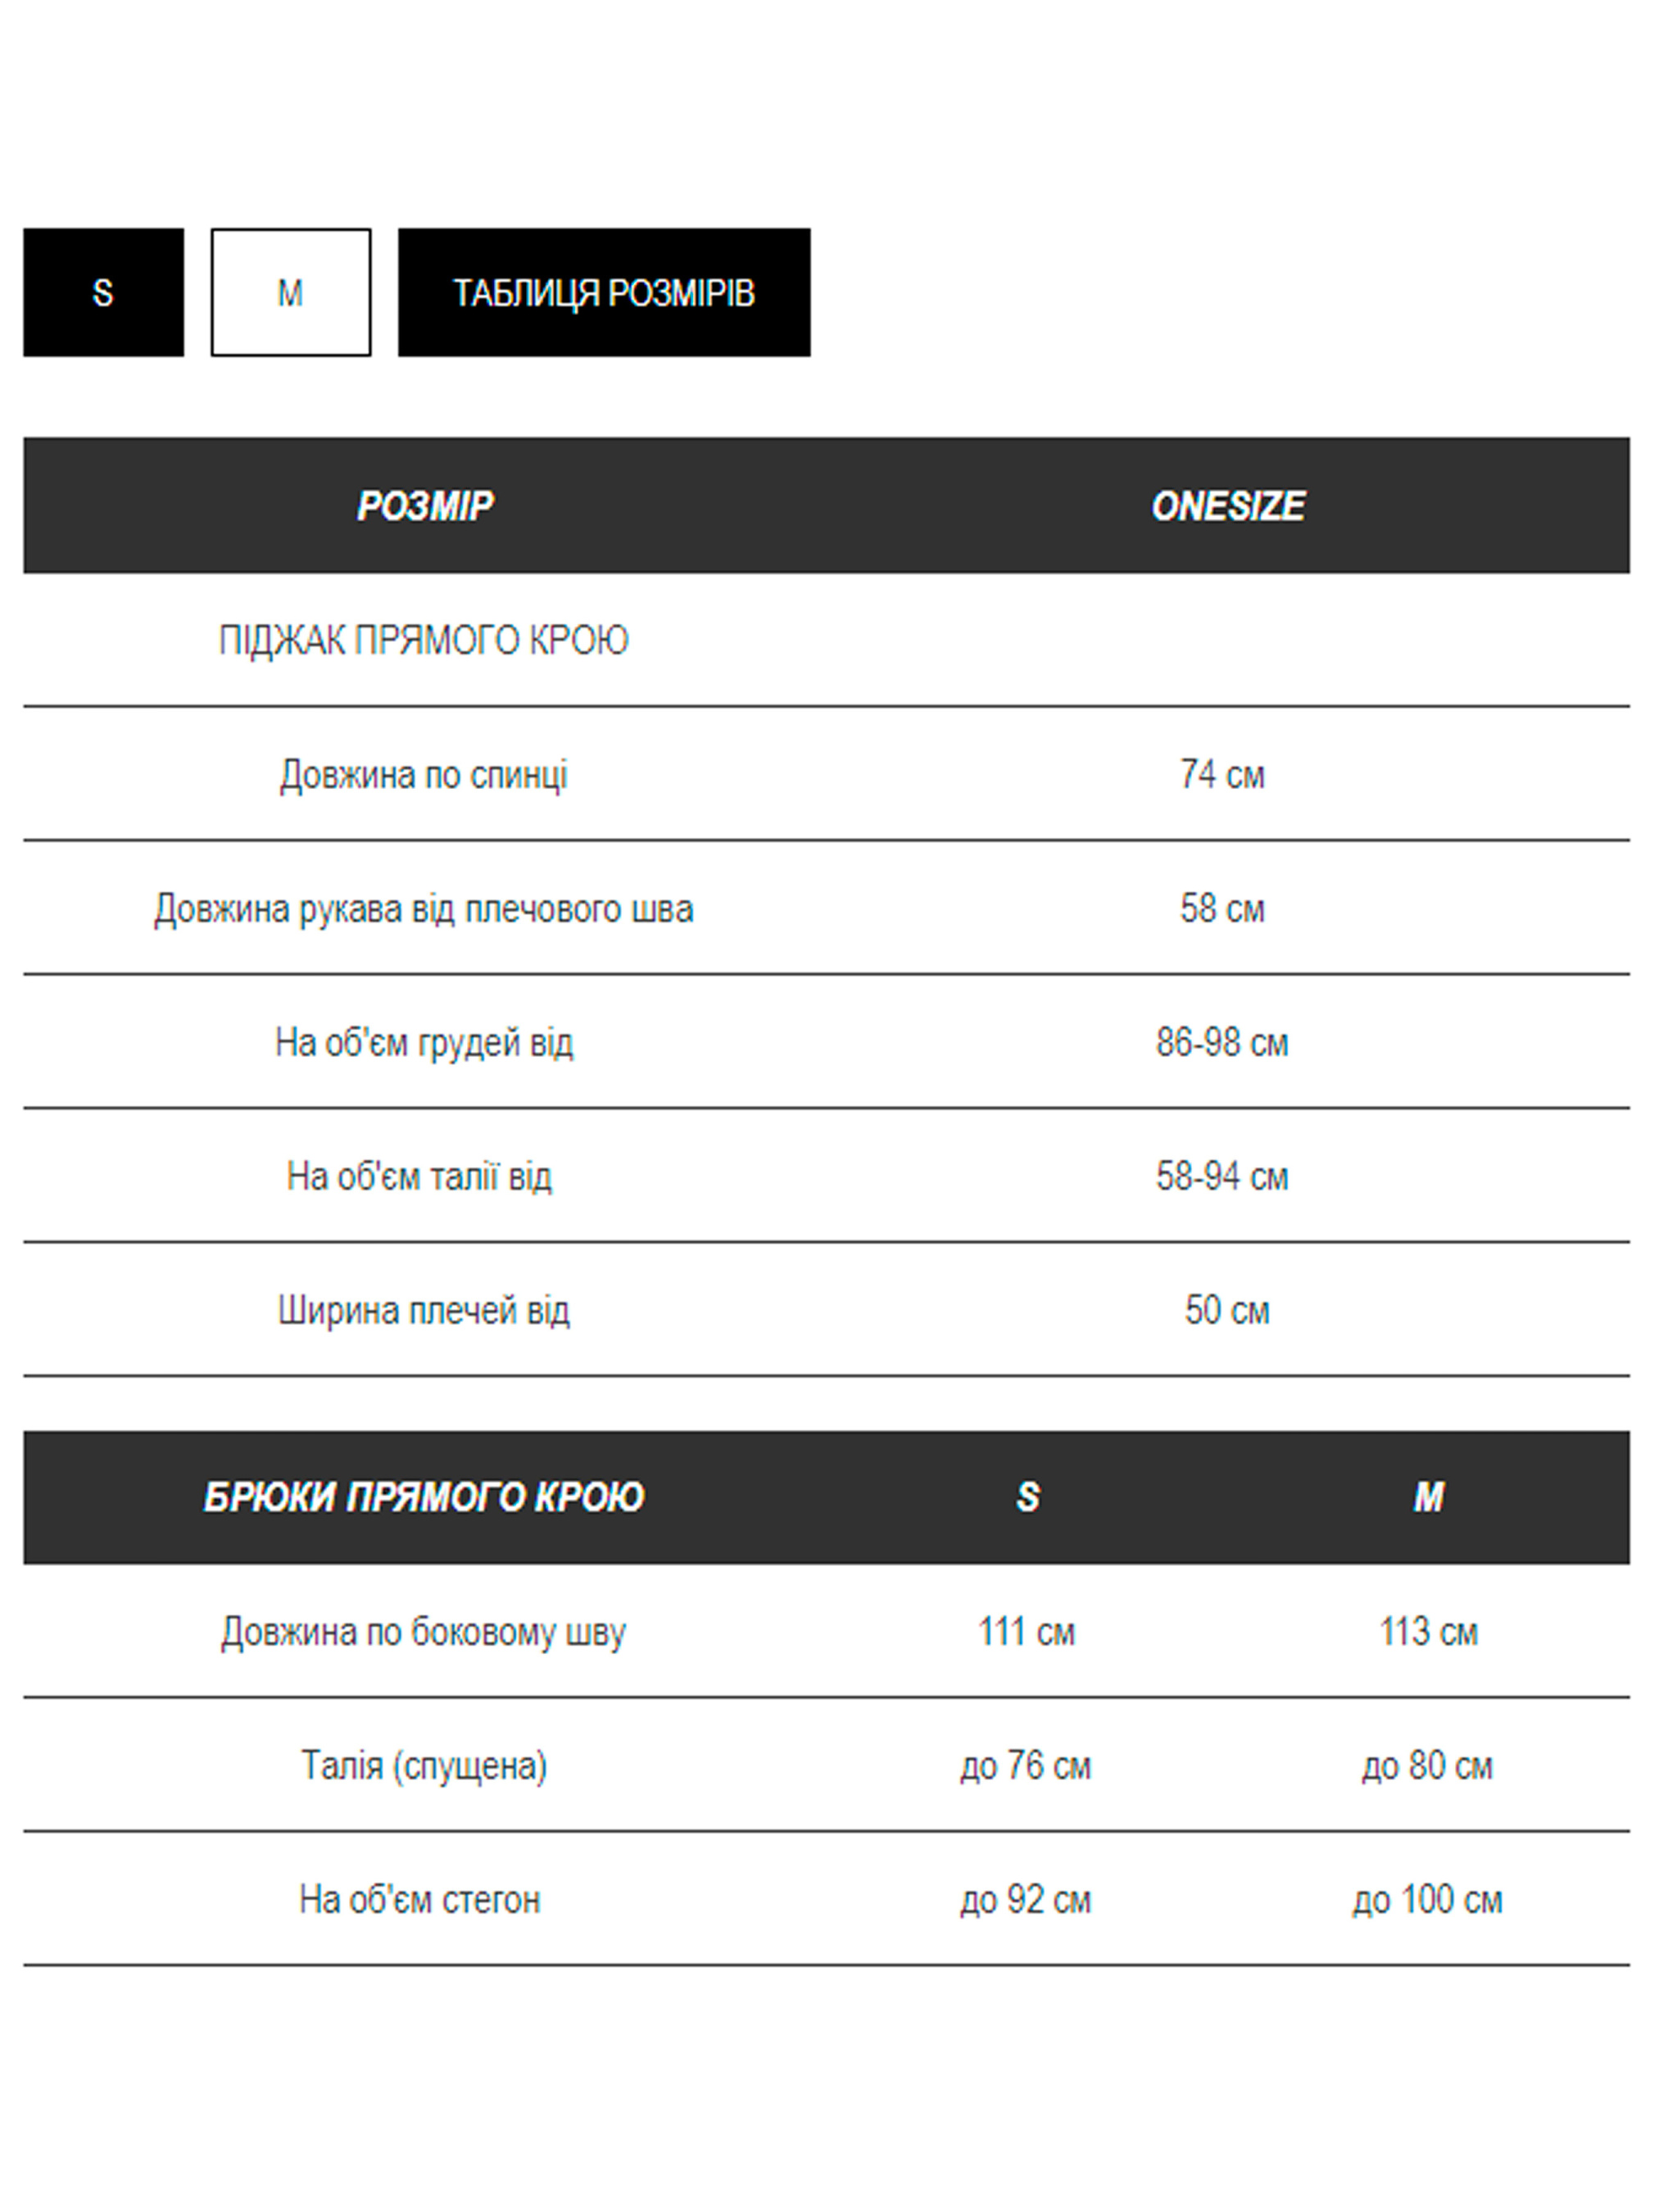Click the БРЮКИ ПРЯМОГО КРОЮ table header

(423, 1497)
